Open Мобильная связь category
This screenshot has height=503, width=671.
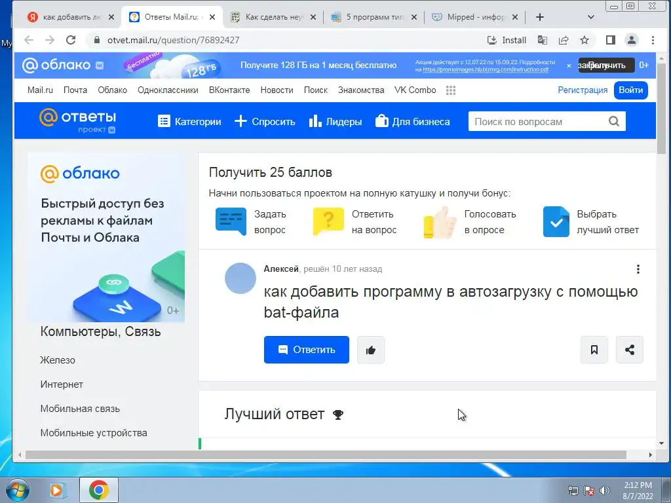click(80, 409)
